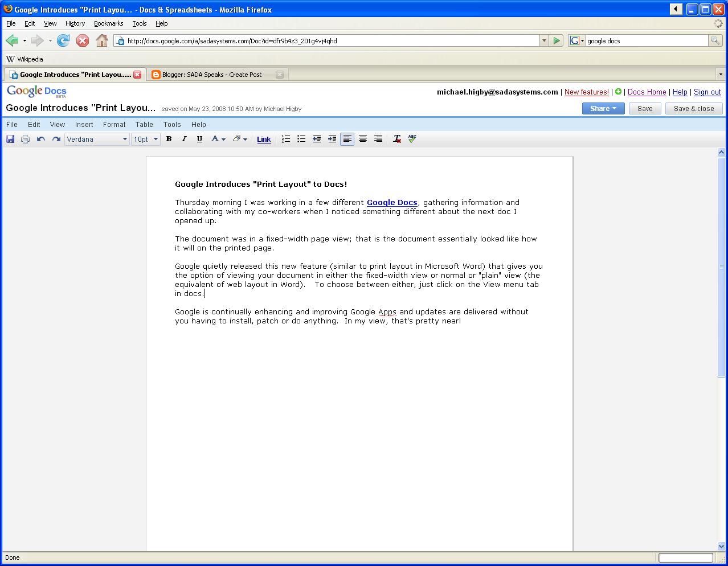Increase the indent

tap(332, 139)
